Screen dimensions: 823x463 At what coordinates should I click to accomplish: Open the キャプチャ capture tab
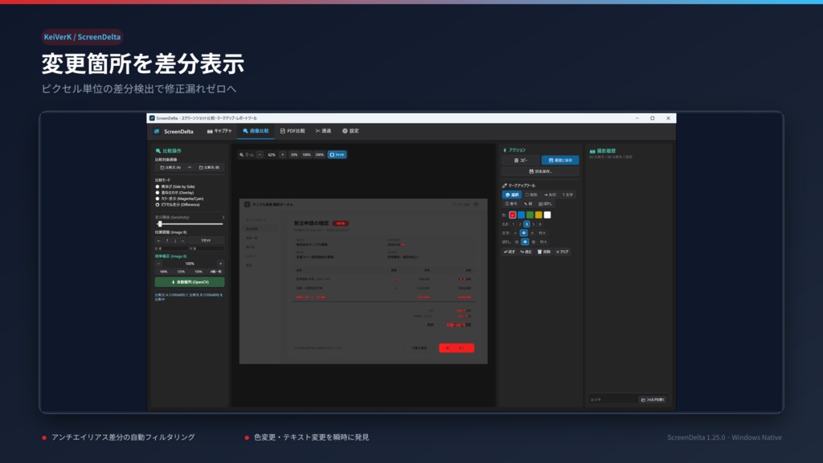coord(219,131)
